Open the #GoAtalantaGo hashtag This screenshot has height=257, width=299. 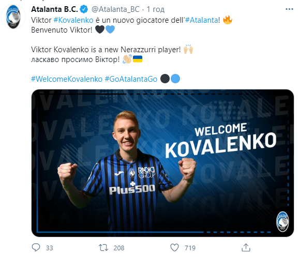(131, 79)
